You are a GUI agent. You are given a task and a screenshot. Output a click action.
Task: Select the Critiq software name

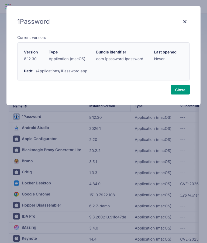point(27,172)
